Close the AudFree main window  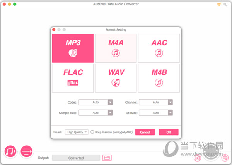(4, 4)
